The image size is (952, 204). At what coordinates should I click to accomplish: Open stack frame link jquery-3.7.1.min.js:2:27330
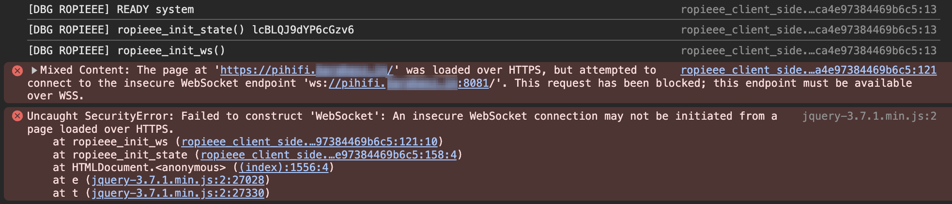[178, 193]
